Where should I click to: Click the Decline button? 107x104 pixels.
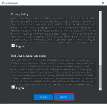coord(43,97)
